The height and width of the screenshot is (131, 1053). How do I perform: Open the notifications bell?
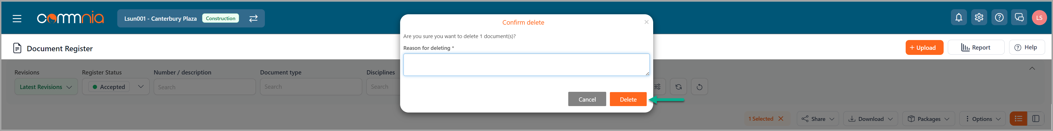pyautogui.click(x=959, y=17)
